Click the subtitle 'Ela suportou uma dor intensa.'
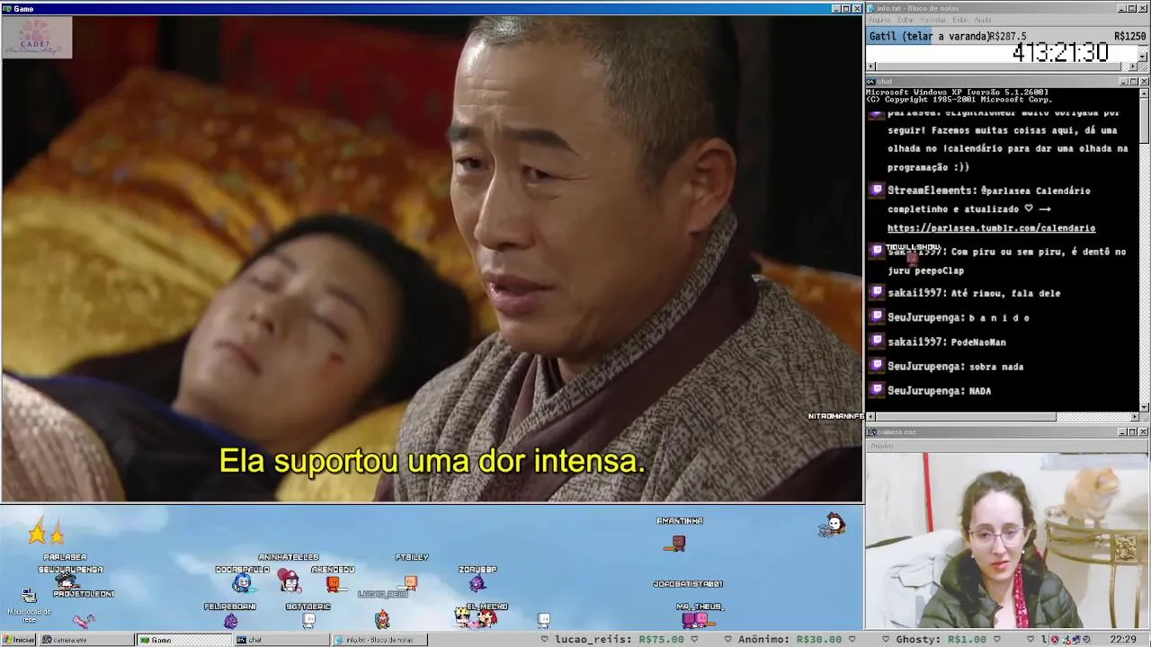 coord(433,462)
